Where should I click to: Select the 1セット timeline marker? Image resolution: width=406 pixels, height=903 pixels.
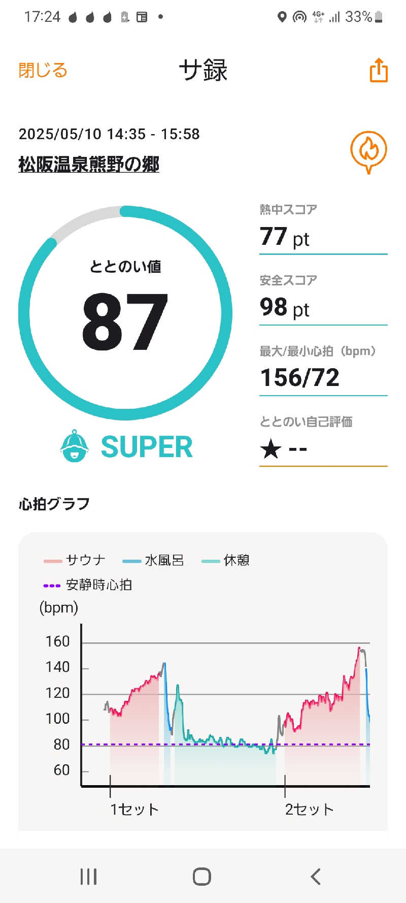(134, 809)
